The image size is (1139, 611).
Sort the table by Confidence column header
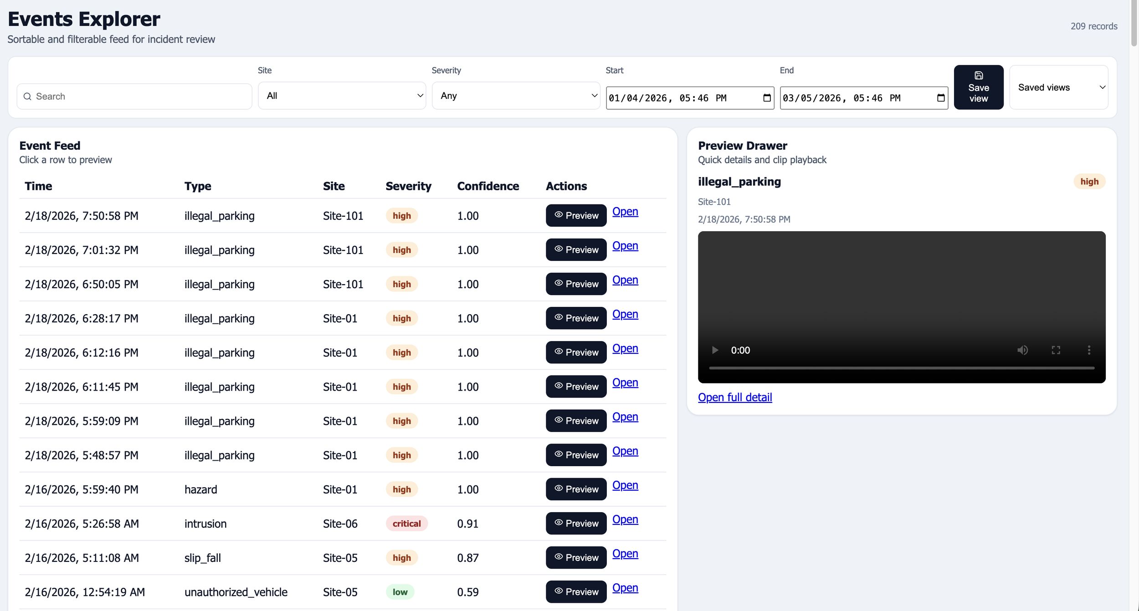click(487, 186)
